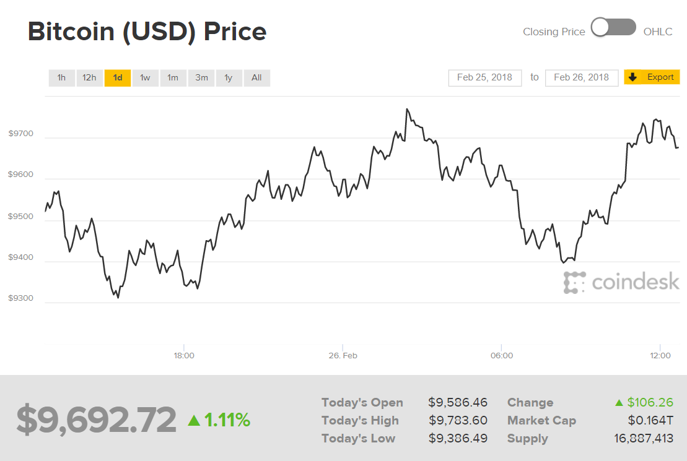The width and height of the screenshot is (687, 461).
Task: Select the currently active 1d range
Action: tap(118, 77)
